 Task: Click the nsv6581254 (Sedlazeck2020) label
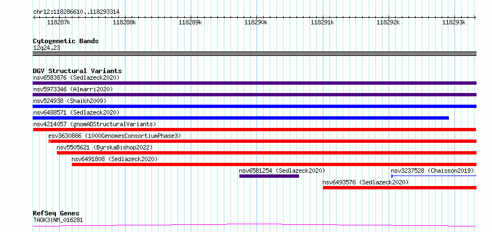(282, 171)
